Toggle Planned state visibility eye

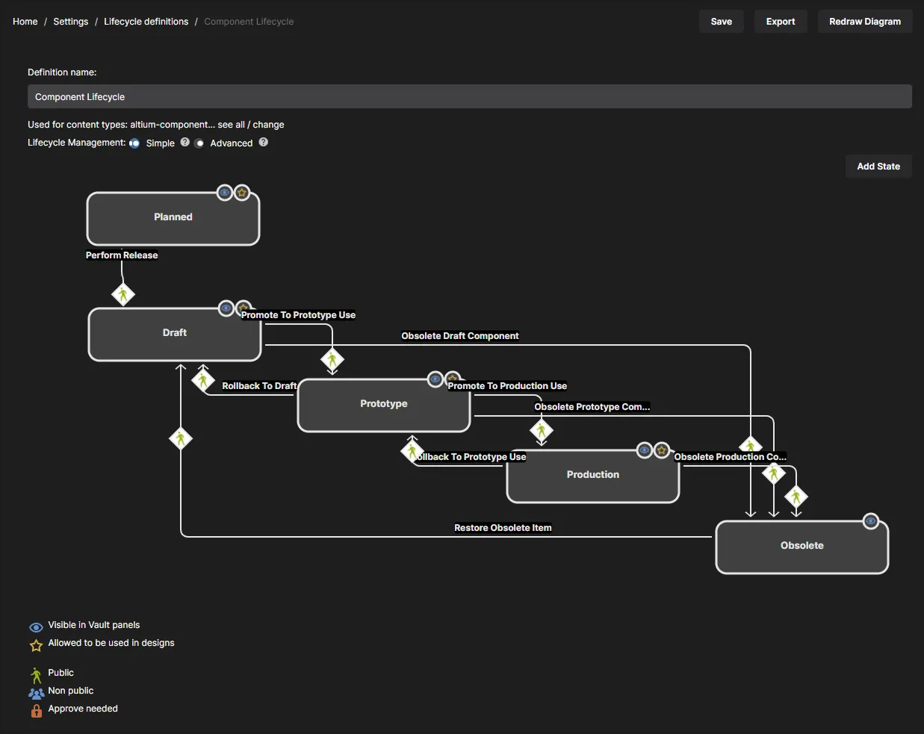225,193
